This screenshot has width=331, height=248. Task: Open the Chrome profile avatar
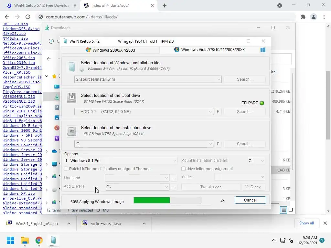click(x=314, y=17)
